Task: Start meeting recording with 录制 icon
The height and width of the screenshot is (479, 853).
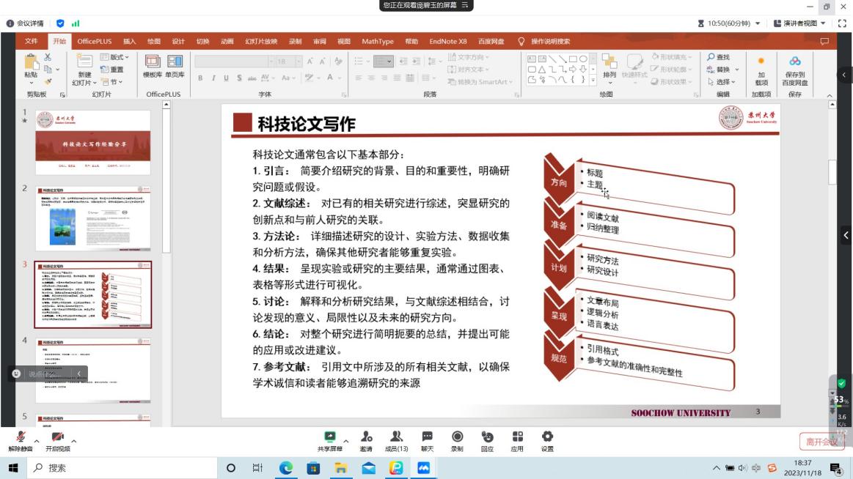Action: [457, 437]
